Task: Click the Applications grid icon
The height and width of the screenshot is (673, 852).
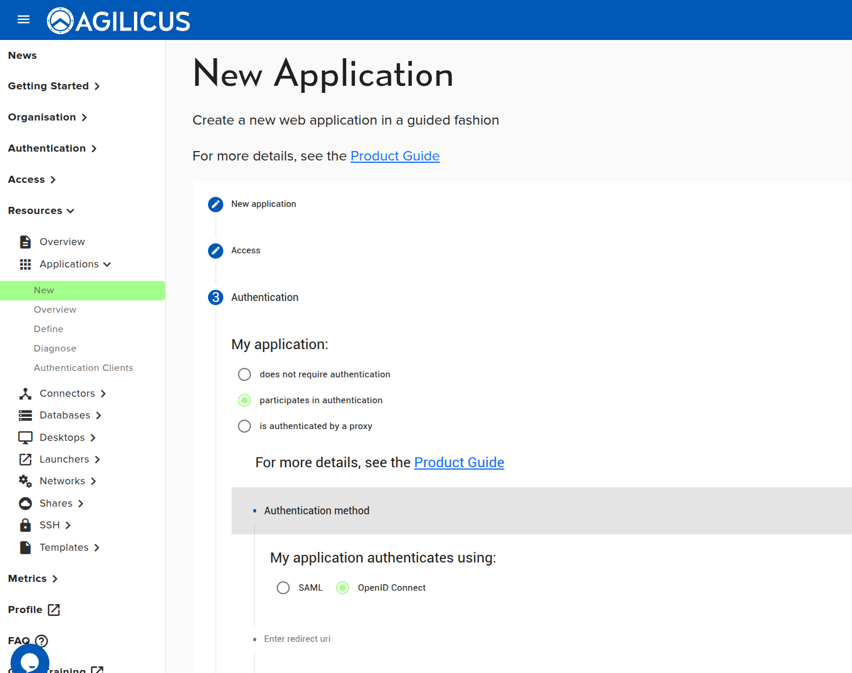Action: click(x=25, y=264)
